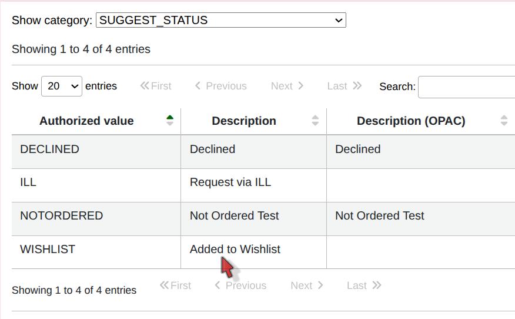Image resolution: width=515 pixels, height=319 pixels.
Task: Select the ILL authorized value row
Action: click(x=28, y=182)
